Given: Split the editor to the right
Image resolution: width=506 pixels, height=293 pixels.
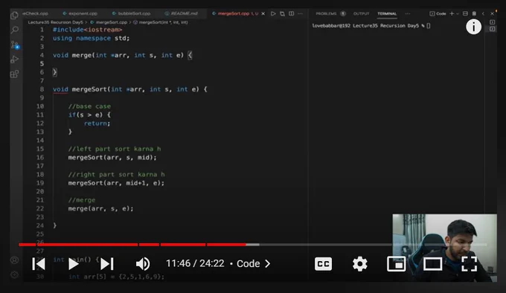Looking at the screenshot, I should [x=292, y=13].
